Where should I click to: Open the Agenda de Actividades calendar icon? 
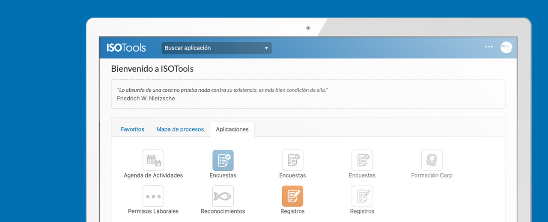153,161
